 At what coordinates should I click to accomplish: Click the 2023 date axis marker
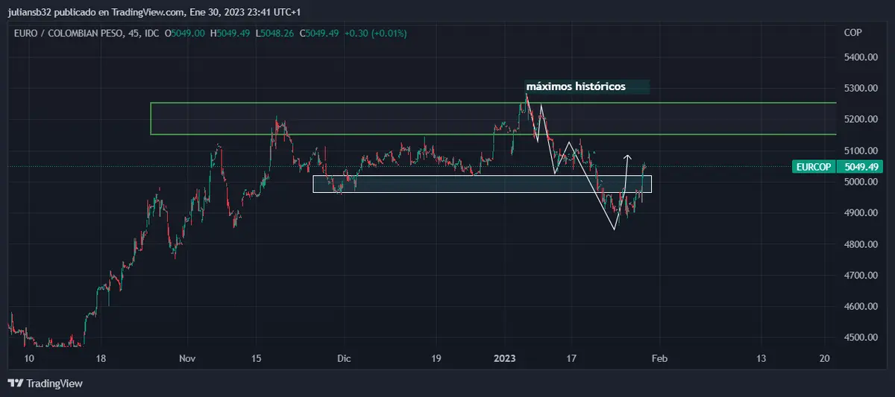[505, 358]
